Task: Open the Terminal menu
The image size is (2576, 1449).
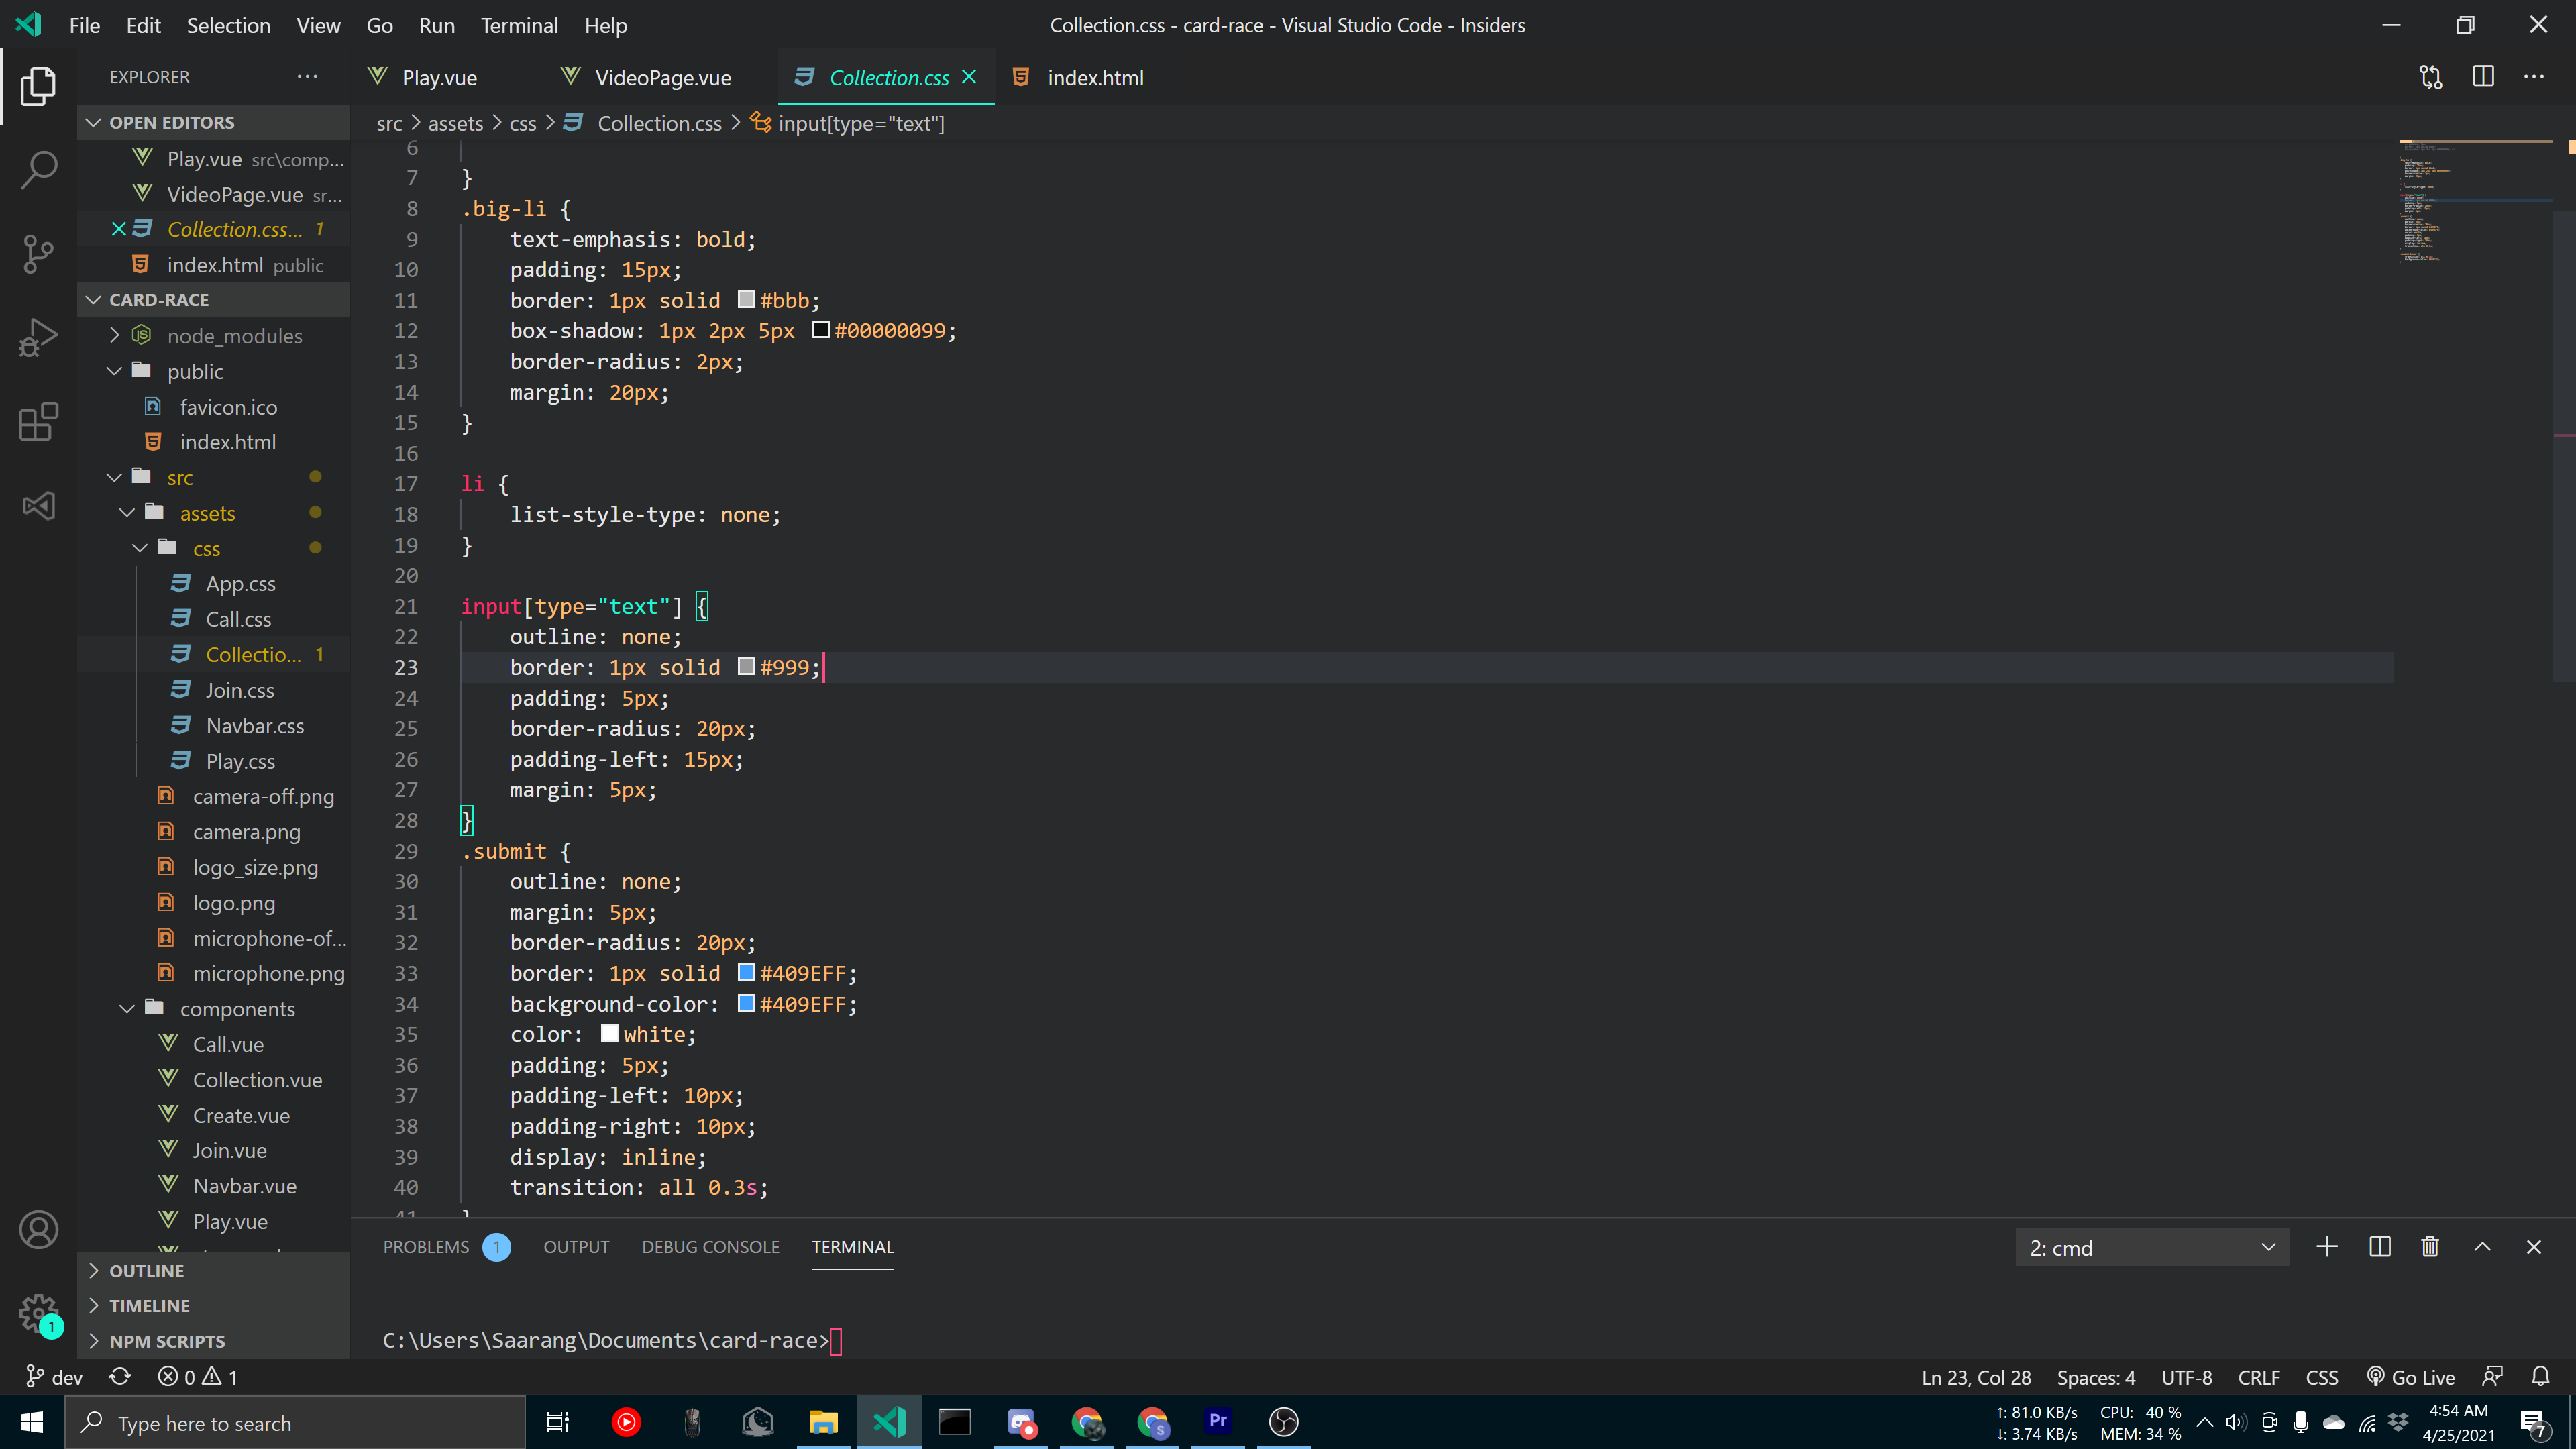Action: pos(518,25)
